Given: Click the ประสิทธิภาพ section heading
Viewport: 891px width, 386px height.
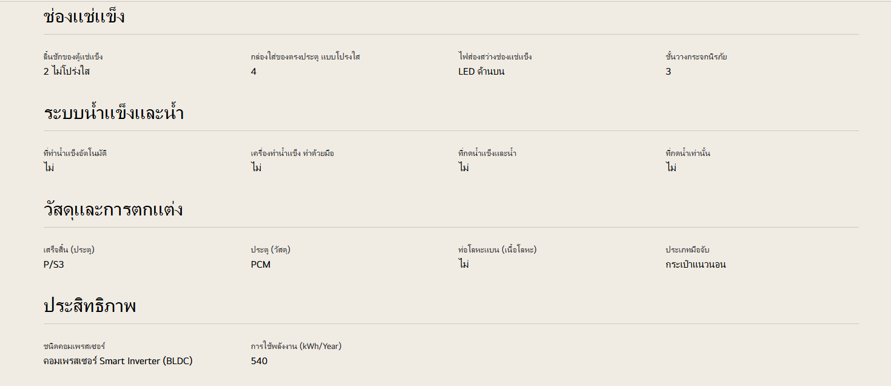Looking at the screenshot, I should click(90, 306).
